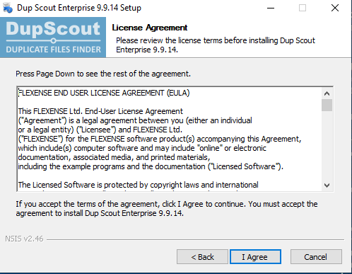352x274 pixels.
Task: Click the line "The Licensed Software is protected"
Action: tap(138, 185)
